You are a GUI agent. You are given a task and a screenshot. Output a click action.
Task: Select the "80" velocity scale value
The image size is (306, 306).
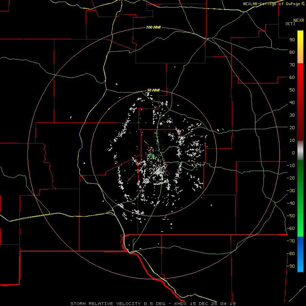[x=292, y=52]
